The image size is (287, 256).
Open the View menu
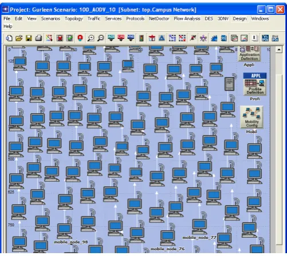pyautogui.click(x=32, y=18)
